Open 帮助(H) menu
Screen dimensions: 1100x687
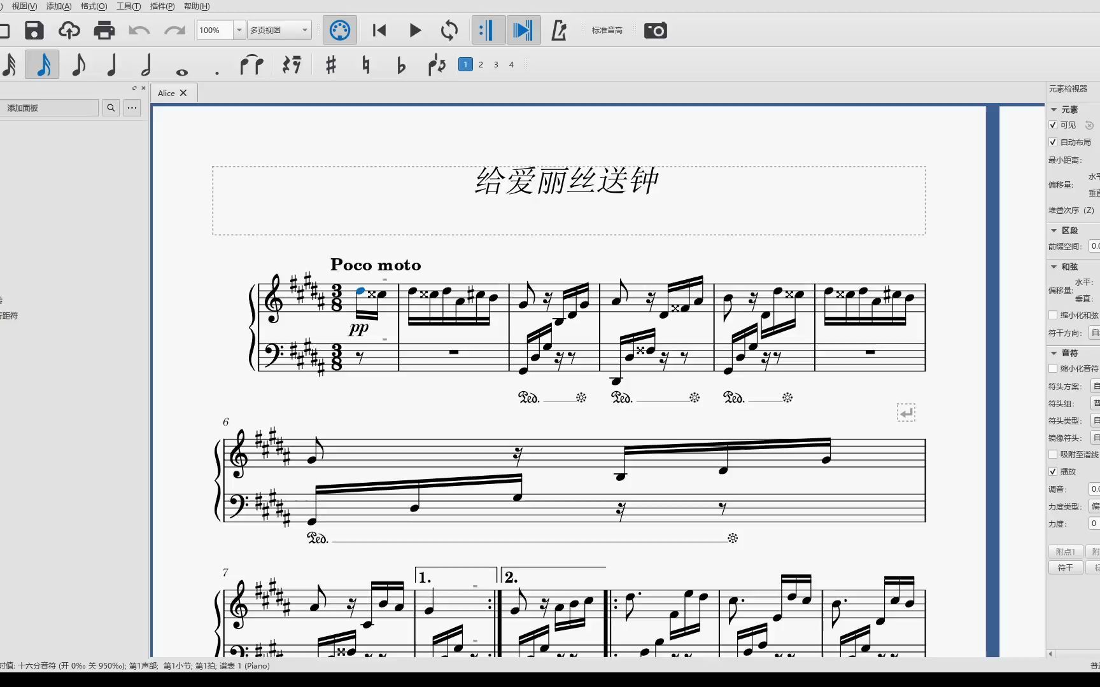pyautogui.click(x=196, y=6)
